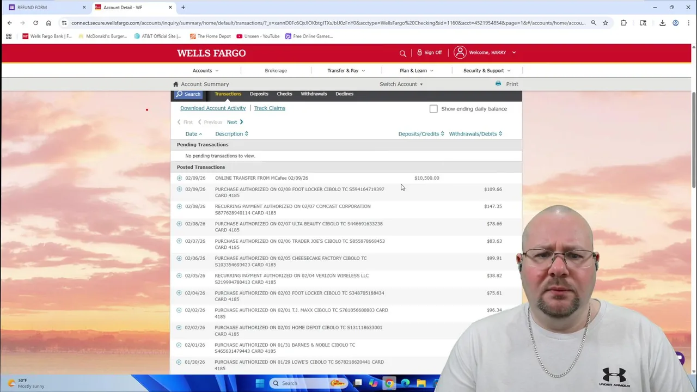Open the Chrome downloads icon
The width and height of the screenshot is (697, 392).
tap(662, 23)
